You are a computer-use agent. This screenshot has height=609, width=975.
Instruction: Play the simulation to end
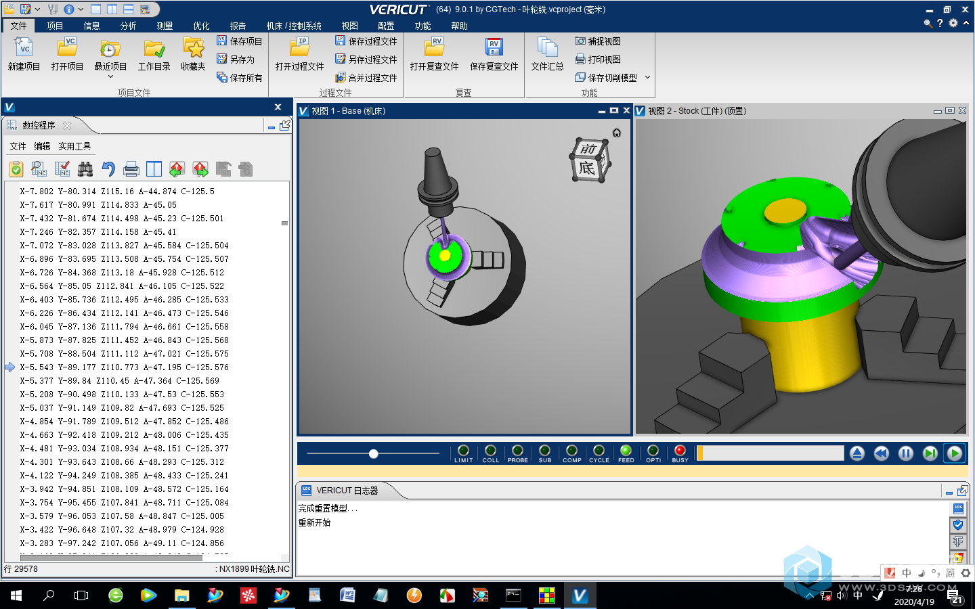[x=955, y=453]
